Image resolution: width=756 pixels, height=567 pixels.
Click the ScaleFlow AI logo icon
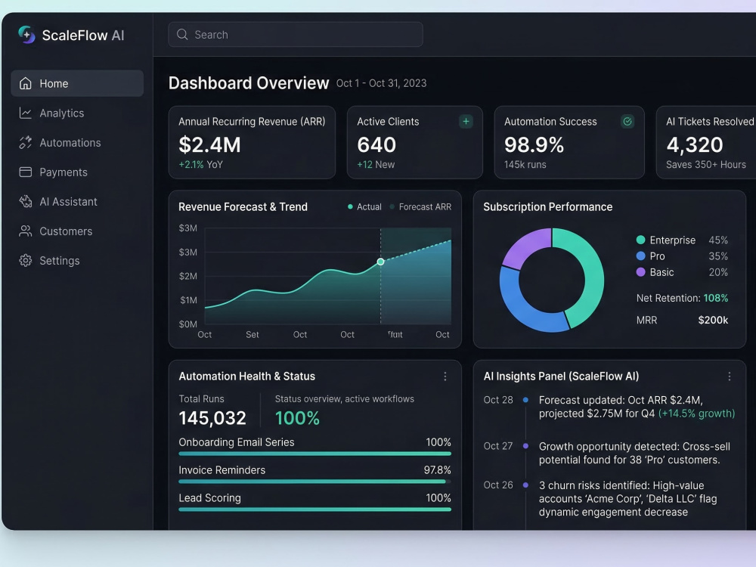[x=26, y=35]
